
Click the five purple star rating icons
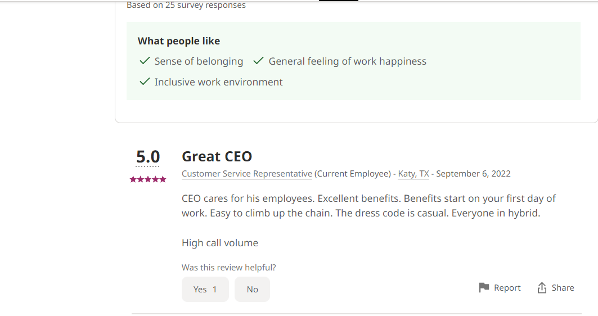click(148, 179)
